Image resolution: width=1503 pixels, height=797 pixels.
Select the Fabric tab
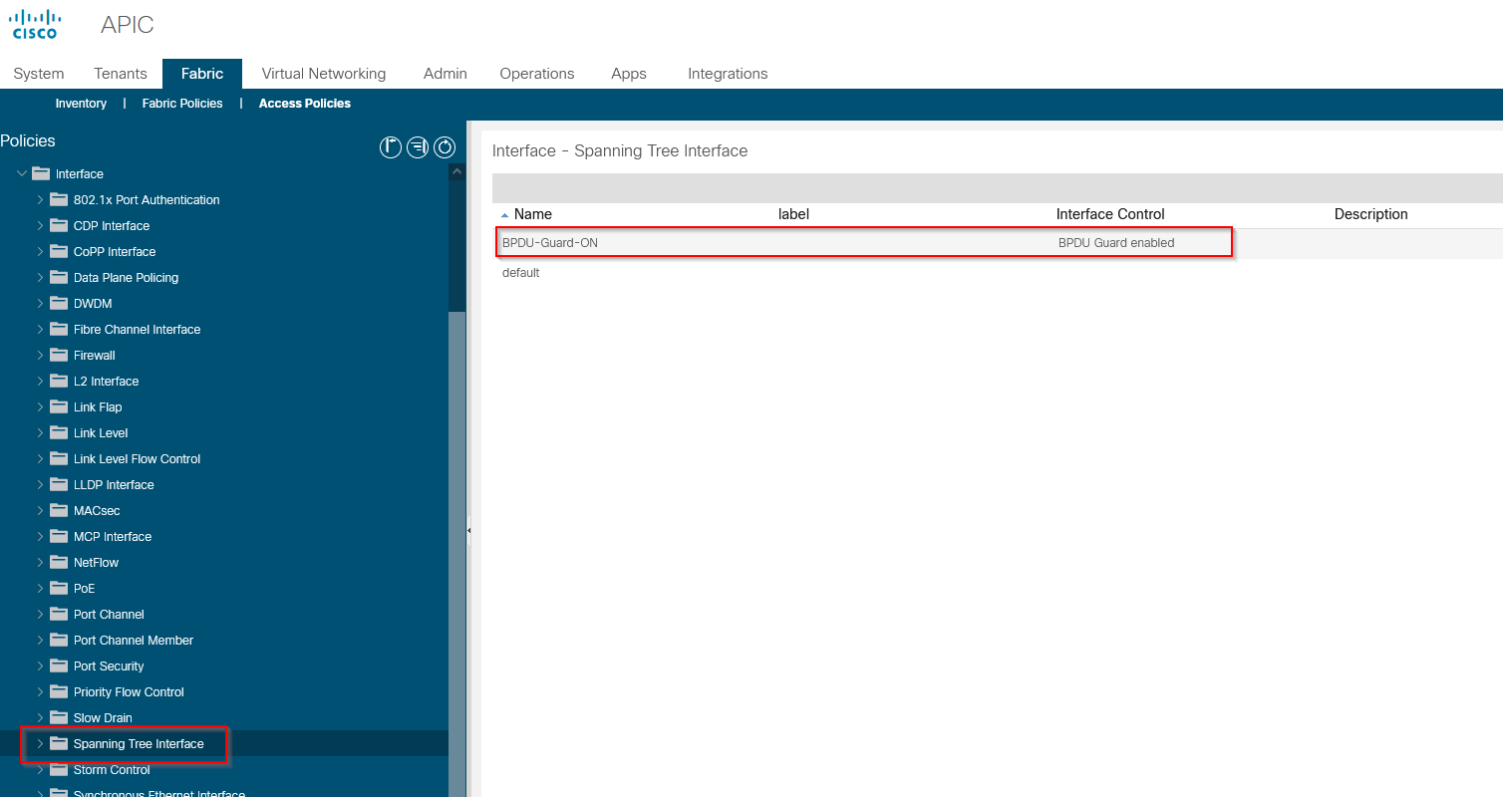coord(202,74)
